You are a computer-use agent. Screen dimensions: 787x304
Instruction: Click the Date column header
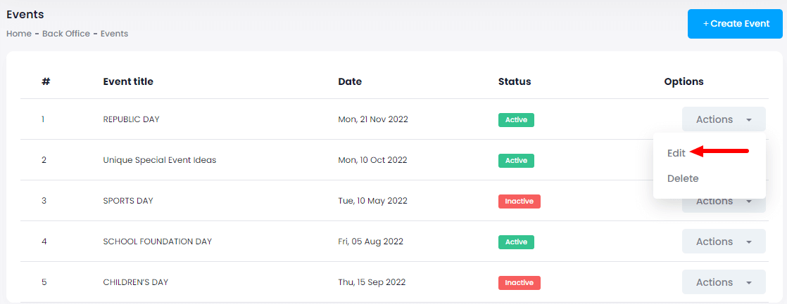coord(350,81)
